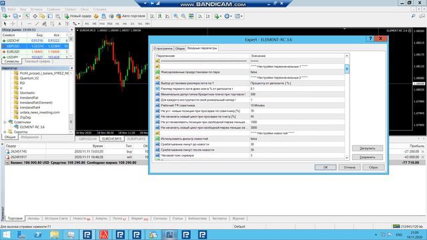
Task: Expand the Скрипты tree node
Action: pos(5,132)
